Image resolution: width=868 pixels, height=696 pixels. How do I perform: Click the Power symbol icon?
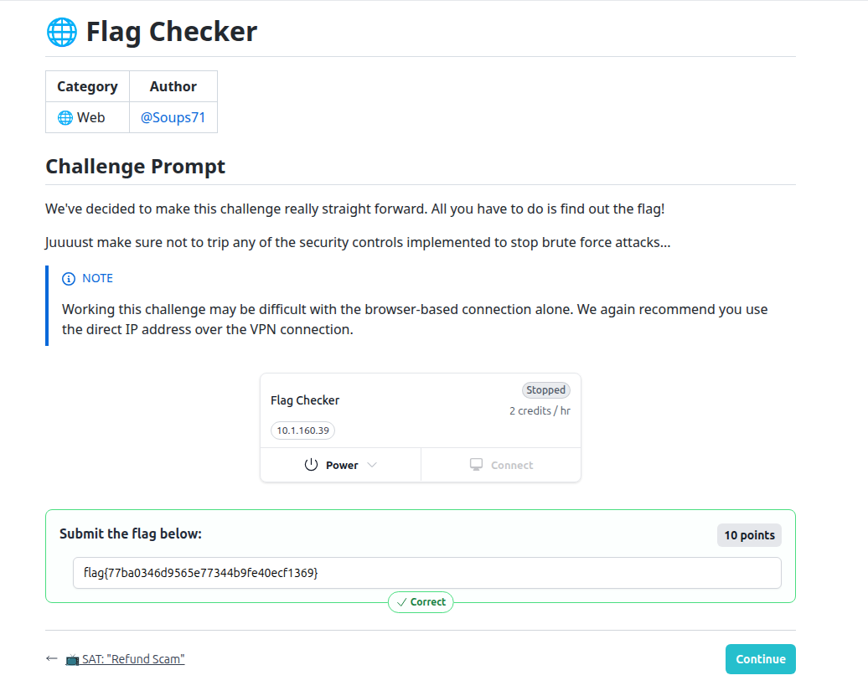(311, 465)
